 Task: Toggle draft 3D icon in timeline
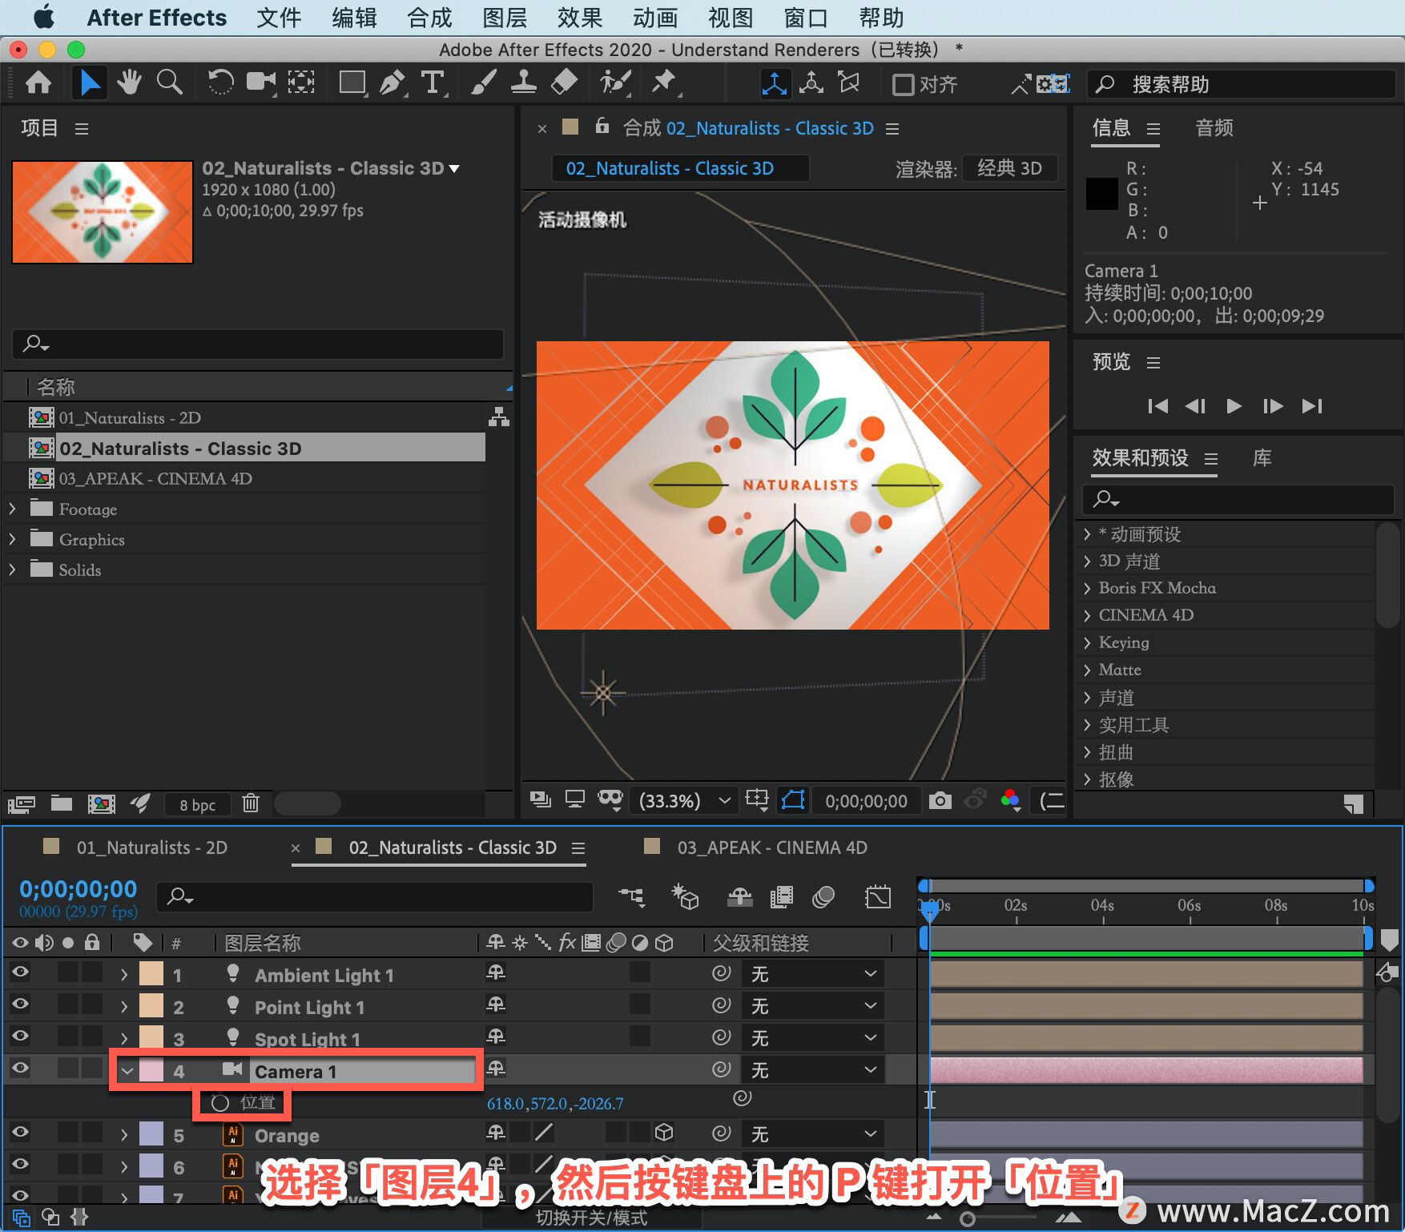[685, 897]
